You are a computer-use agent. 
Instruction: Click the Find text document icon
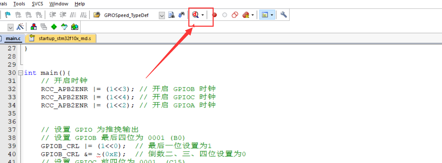click(x=172, y=15)
